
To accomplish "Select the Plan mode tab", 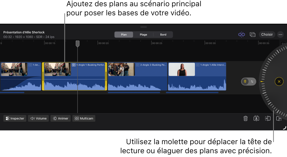I will pos(124,35).
